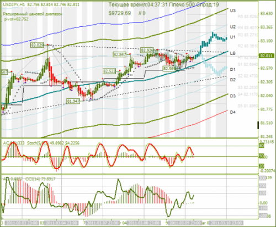Click the LB line label
Screen dimensions: 276x227
coord(233,53)
